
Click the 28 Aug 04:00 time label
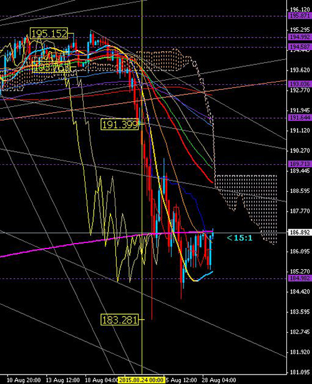click(219, 380)
